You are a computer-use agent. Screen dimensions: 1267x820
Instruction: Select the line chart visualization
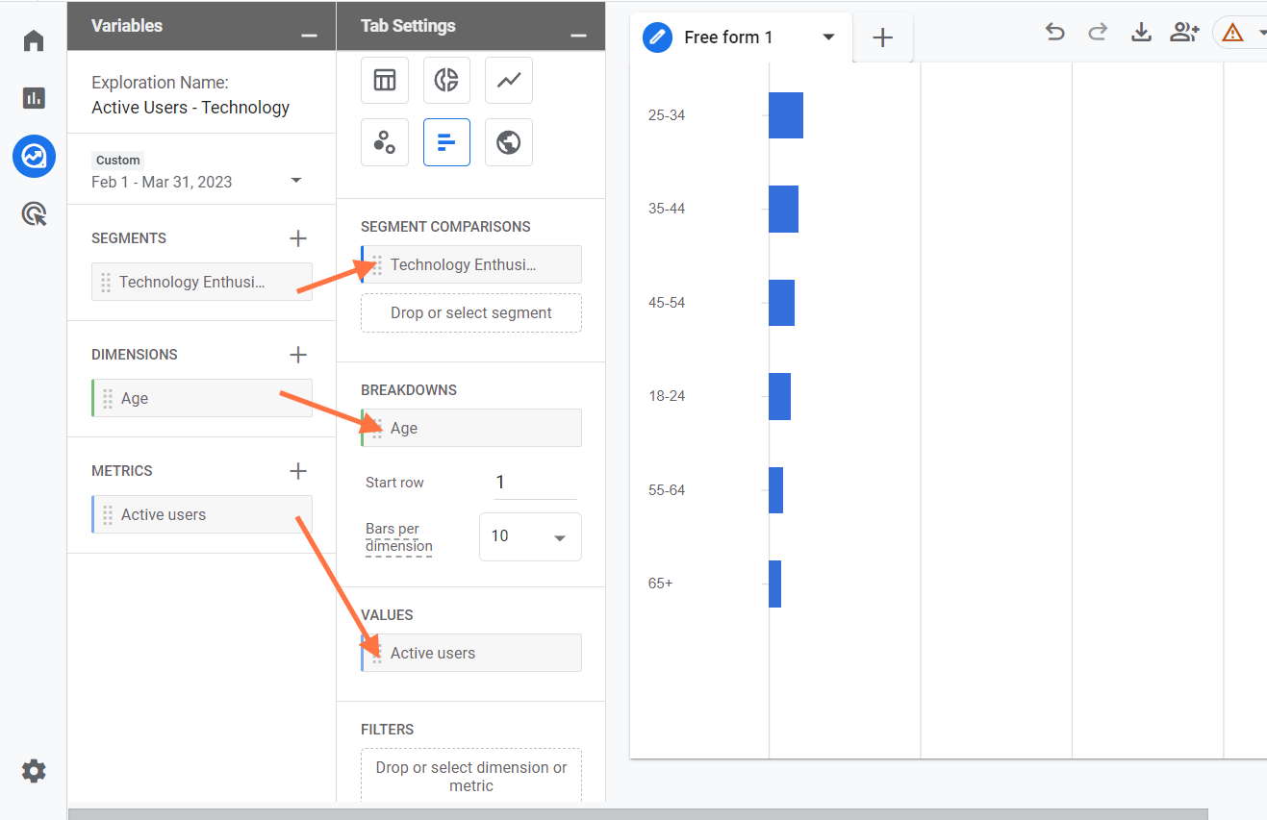pos(509,81)
